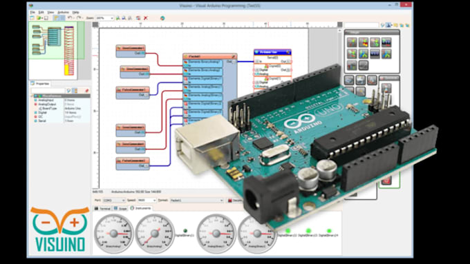Viewport: 470px width, 264px height.
Task: Click the Arduino Uno board type value
Action: coord(73,108)
